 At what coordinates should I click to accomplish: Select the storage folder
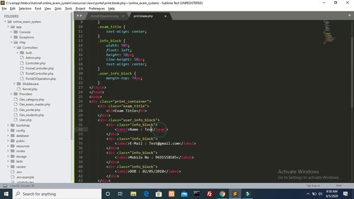pyautogui.click(x=21, y=156)
